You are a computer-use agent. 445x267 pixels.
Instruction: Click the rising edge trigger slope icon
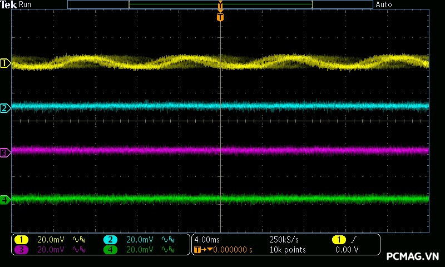pos(353,240)
